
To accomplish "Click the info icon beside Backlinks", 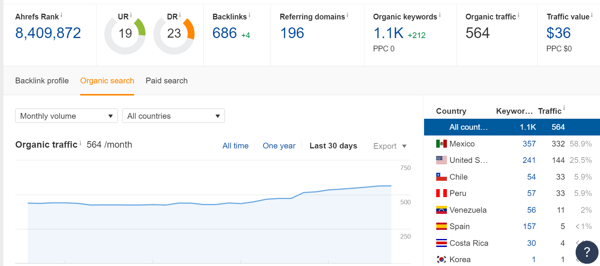I will click(249, 15).
